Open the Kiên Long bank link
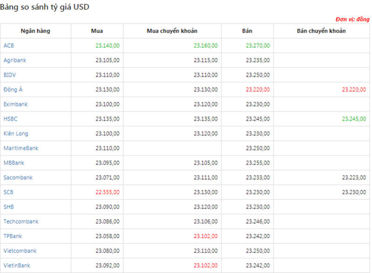This screenshot has width=372, height=273. (x=16, y=133)
